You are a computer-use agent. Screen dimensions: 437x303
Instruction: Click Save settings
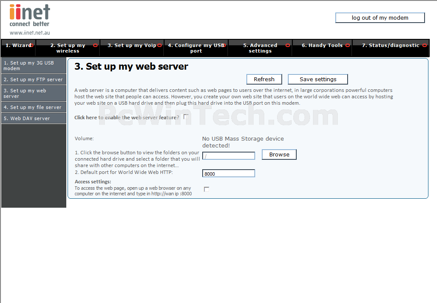point(318,79)
